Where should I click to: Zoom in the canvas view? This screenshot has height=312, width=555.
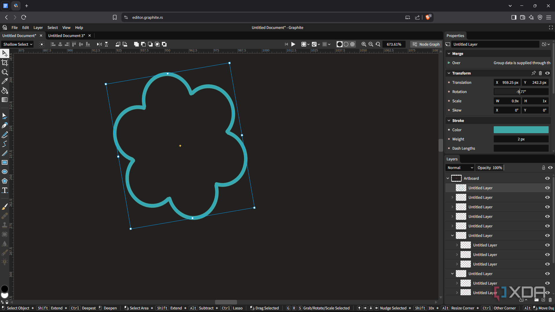tap(364, 44)
